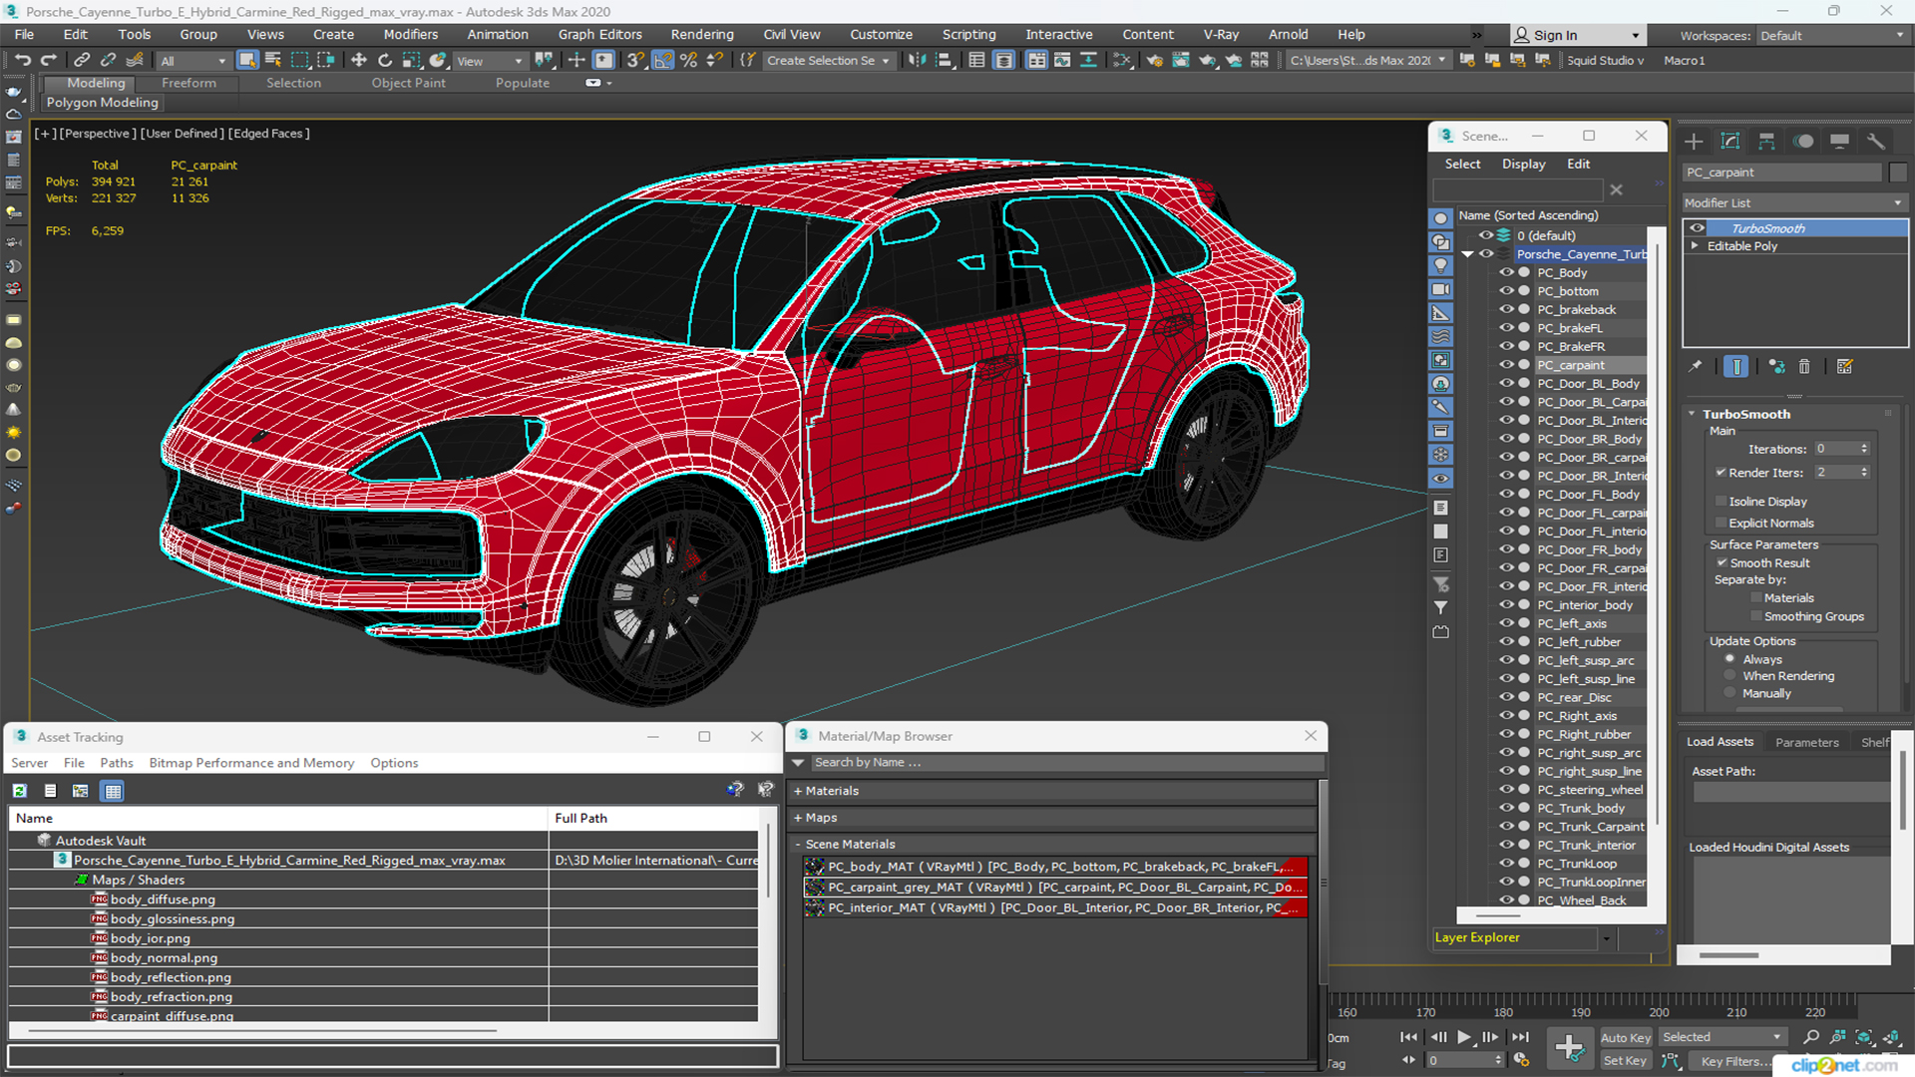
Task: Select the Manually update option
Action: point(1729,694)
